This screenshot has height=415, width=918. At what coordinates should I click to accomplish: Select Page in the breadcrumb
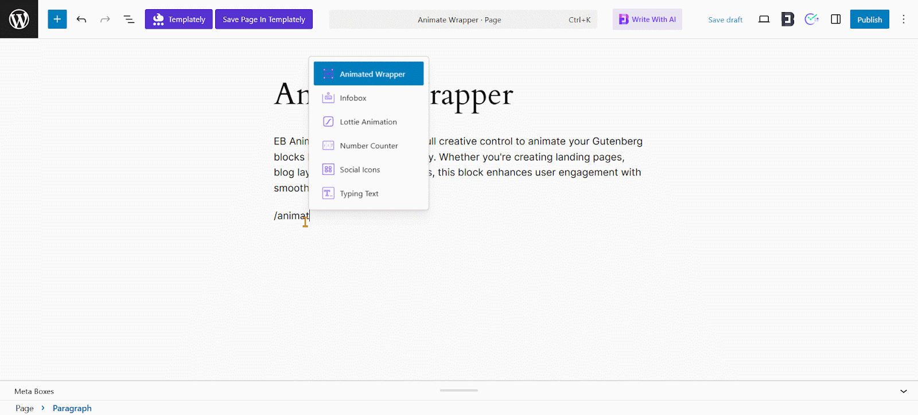tap(25, 408)
